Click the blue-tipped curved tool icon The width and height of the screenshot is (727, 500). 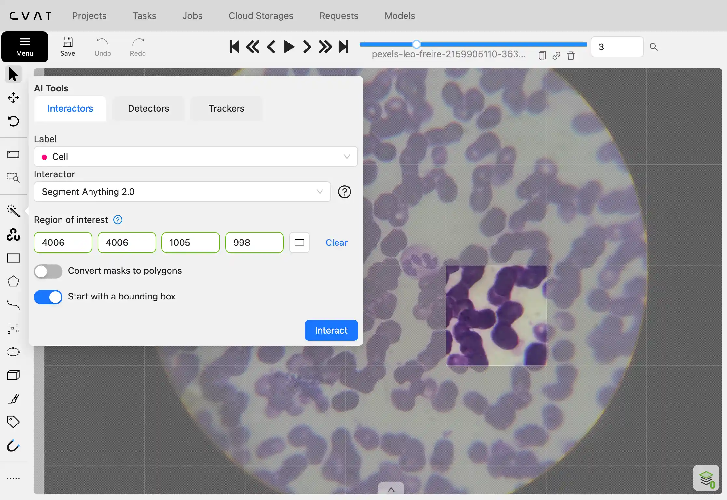[x=13, y=446]
